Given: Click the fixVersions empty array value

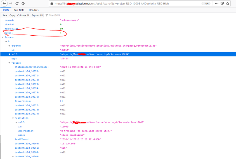Looking at the screenshot, I should coord(62,101).
